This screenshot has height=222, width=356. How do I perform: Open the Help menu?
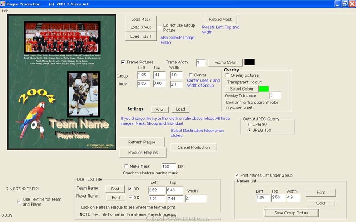5,11
